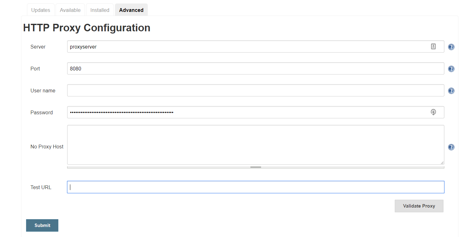Open help for the Server field
Viewport: 461px width, 237px height.
click(x=451, y=47)
